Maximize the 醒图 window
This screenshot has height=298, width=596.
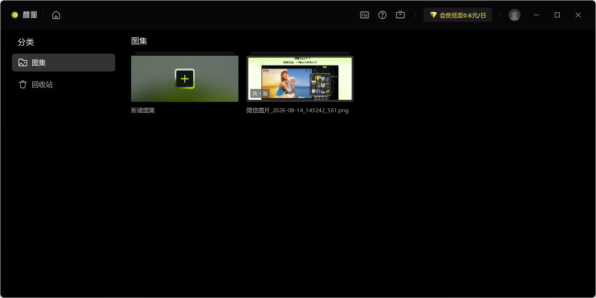[x=557, y=15]
